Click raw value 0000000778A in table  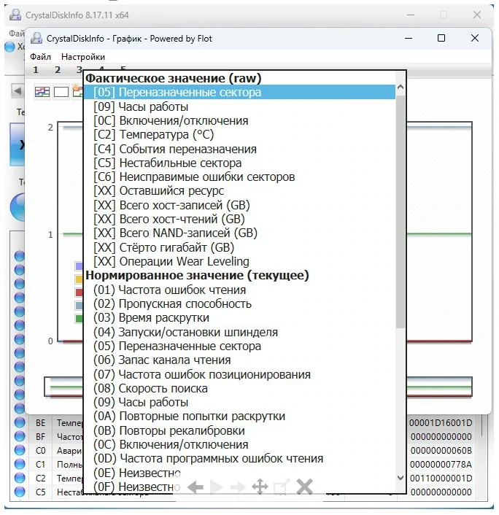click(x=441, y=464)
